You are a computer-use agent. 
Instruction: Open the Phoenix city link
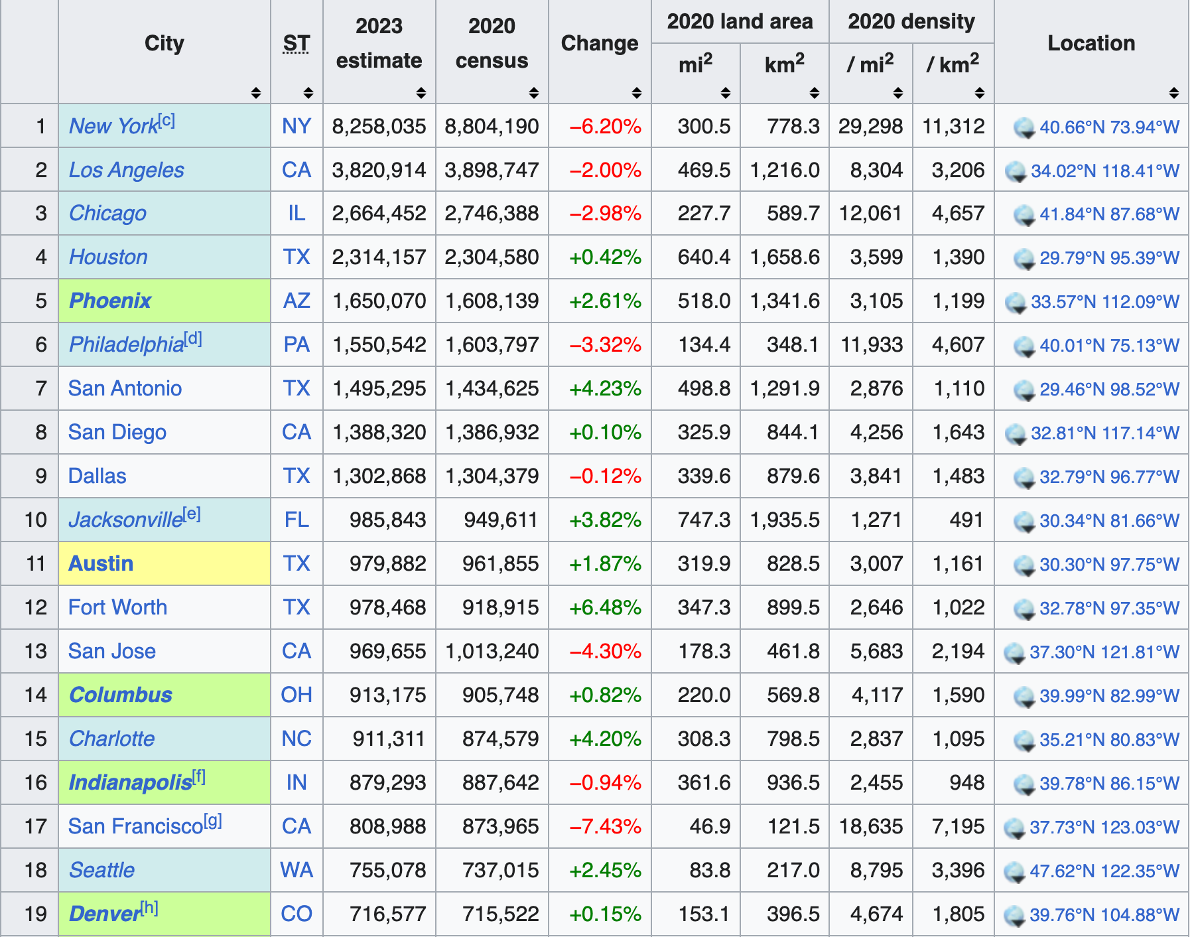[110, 301]
